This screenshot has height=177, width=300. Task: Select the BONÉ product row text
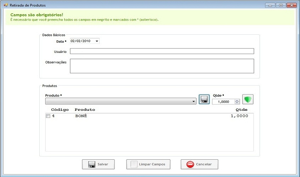point(81,116)
